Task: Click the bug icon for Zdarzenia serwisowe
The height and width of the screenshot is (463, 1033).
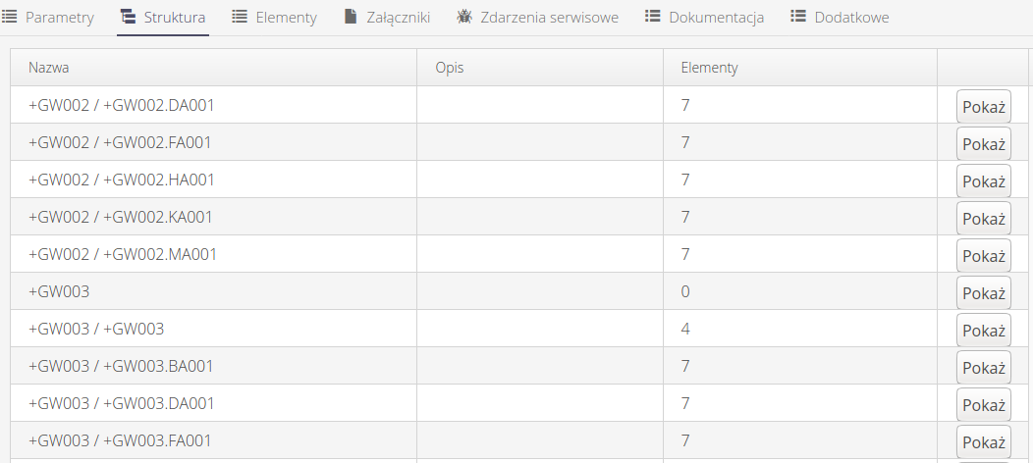Action: click(x=464, y=18)
